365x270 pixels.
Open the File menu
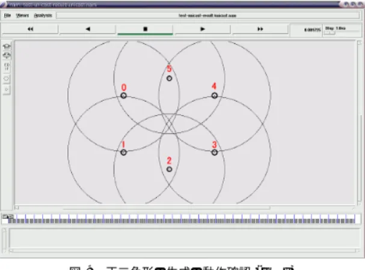(7, 16)
